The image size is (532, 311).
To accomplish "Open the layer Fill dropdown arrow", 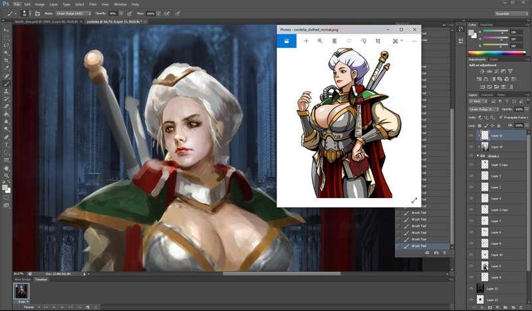I will (x=527, y=125).
